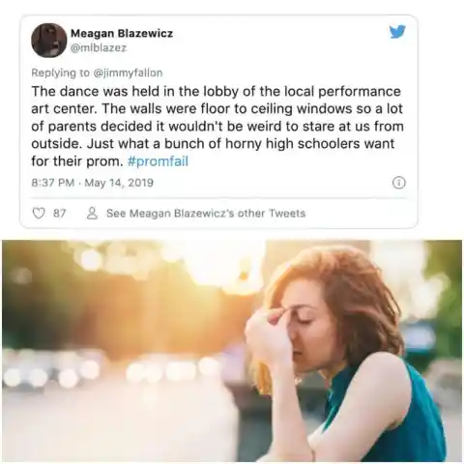
Task: Select See Meagan Blazewicz's other Tweets
Action: click(206, 214)
